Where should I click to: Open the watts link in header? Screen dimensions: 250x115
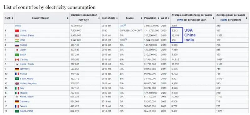coord(224,20)
